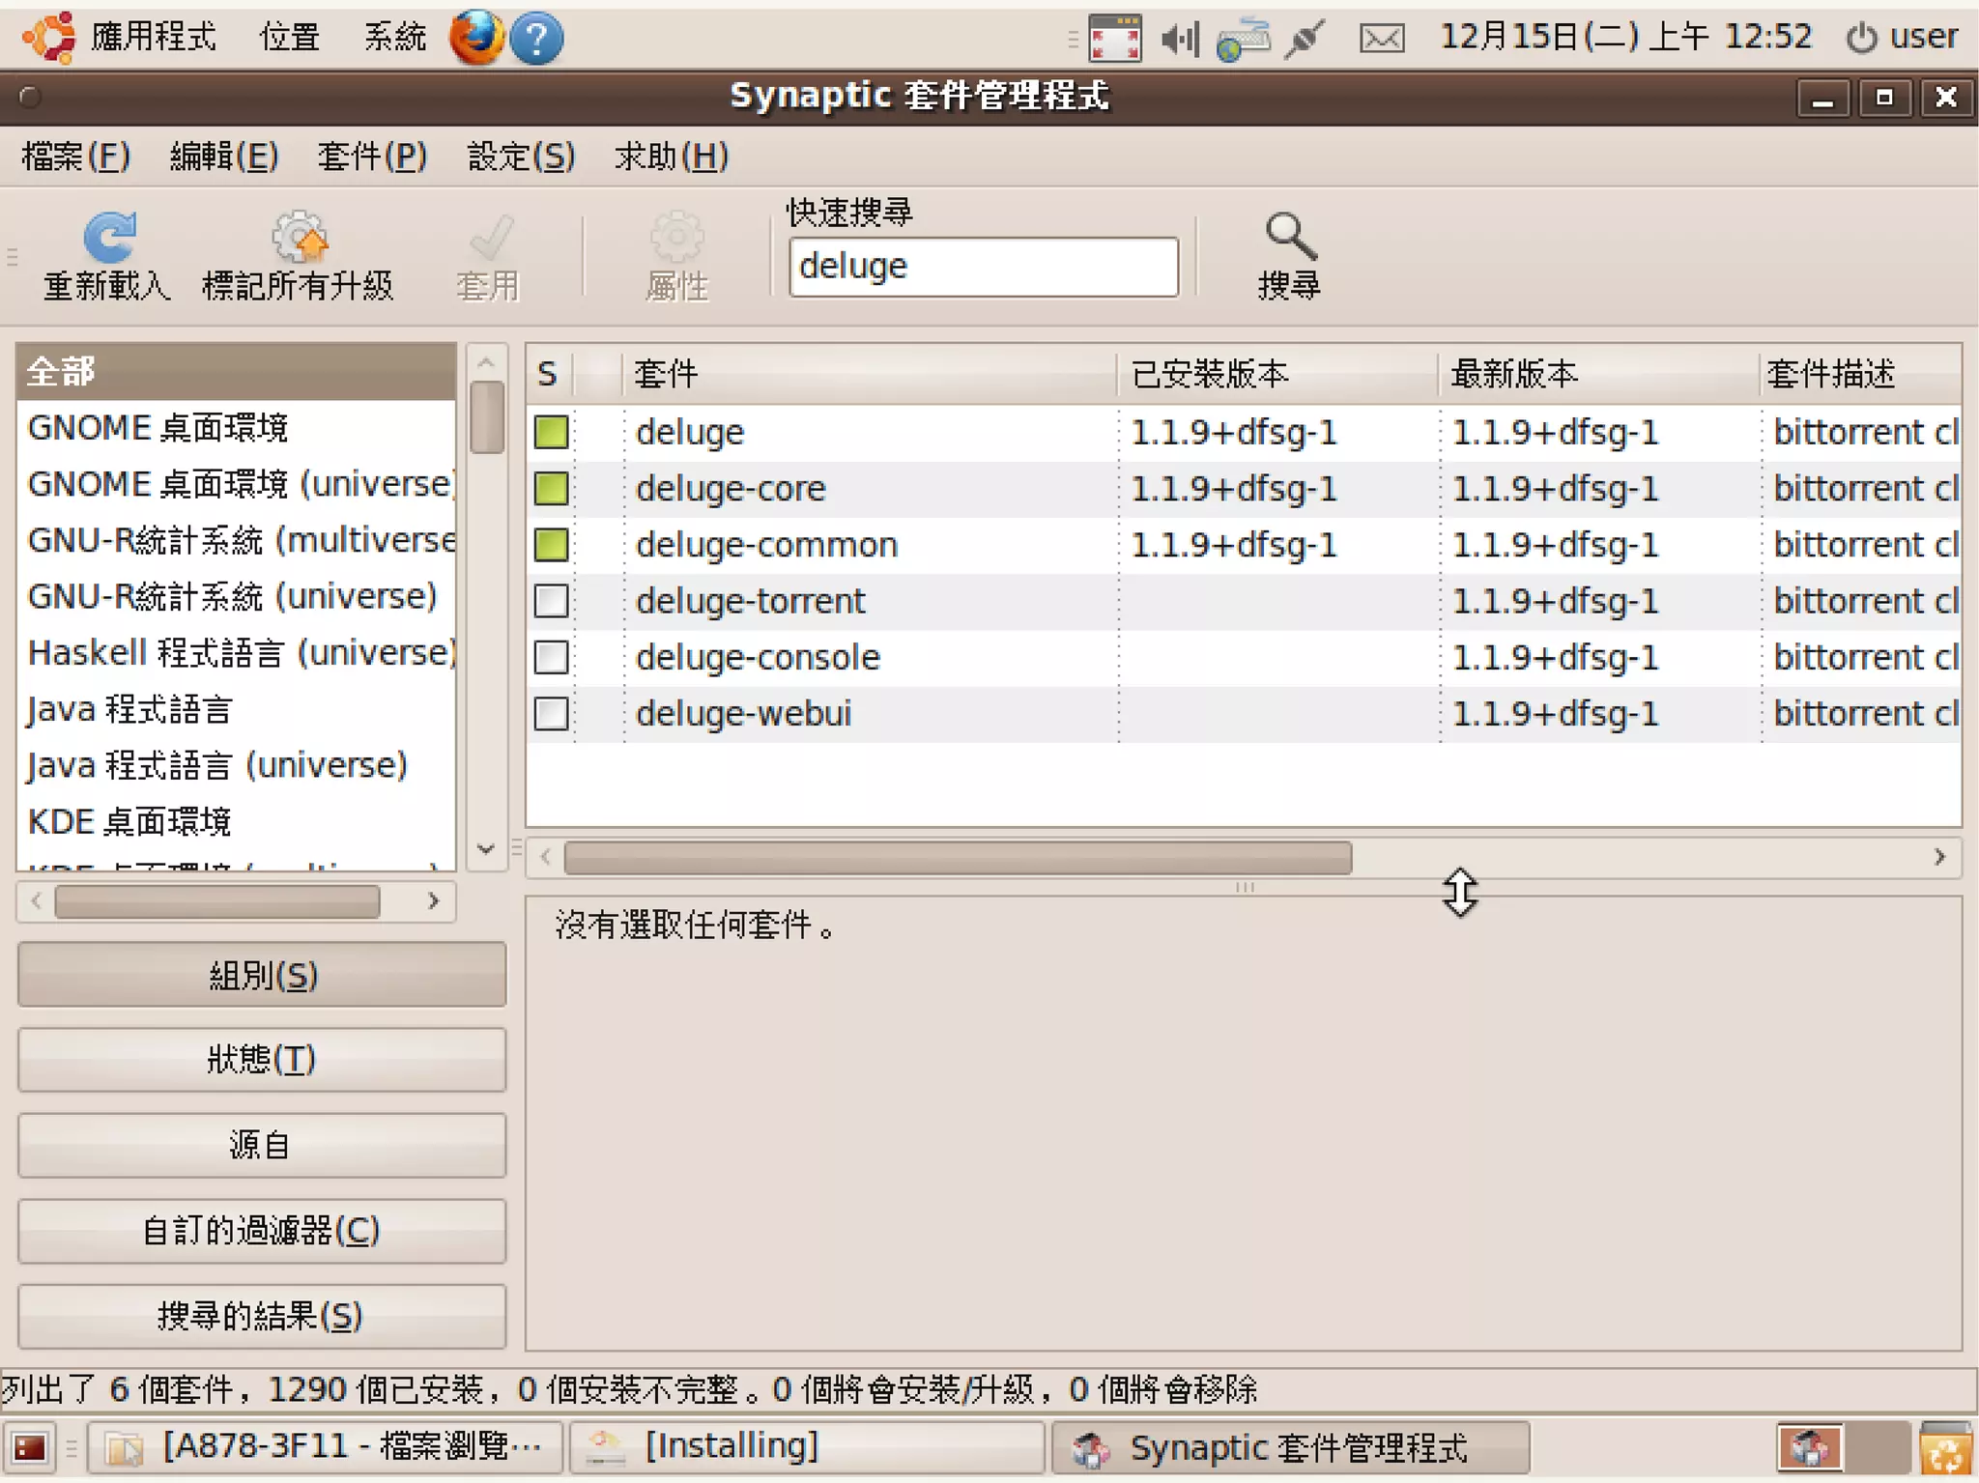
Task: Click the Search (搜尋) magnifier icon
Action: [1290, 238]
